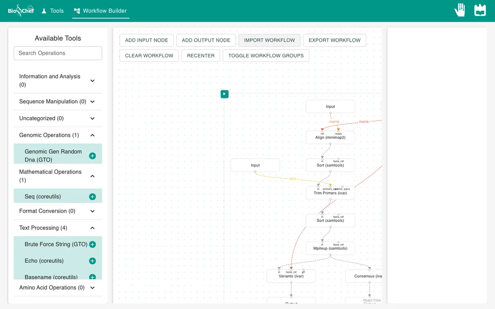
Task: Click IMPORT WORKFLOW button
Action: (x=269, y=40)
